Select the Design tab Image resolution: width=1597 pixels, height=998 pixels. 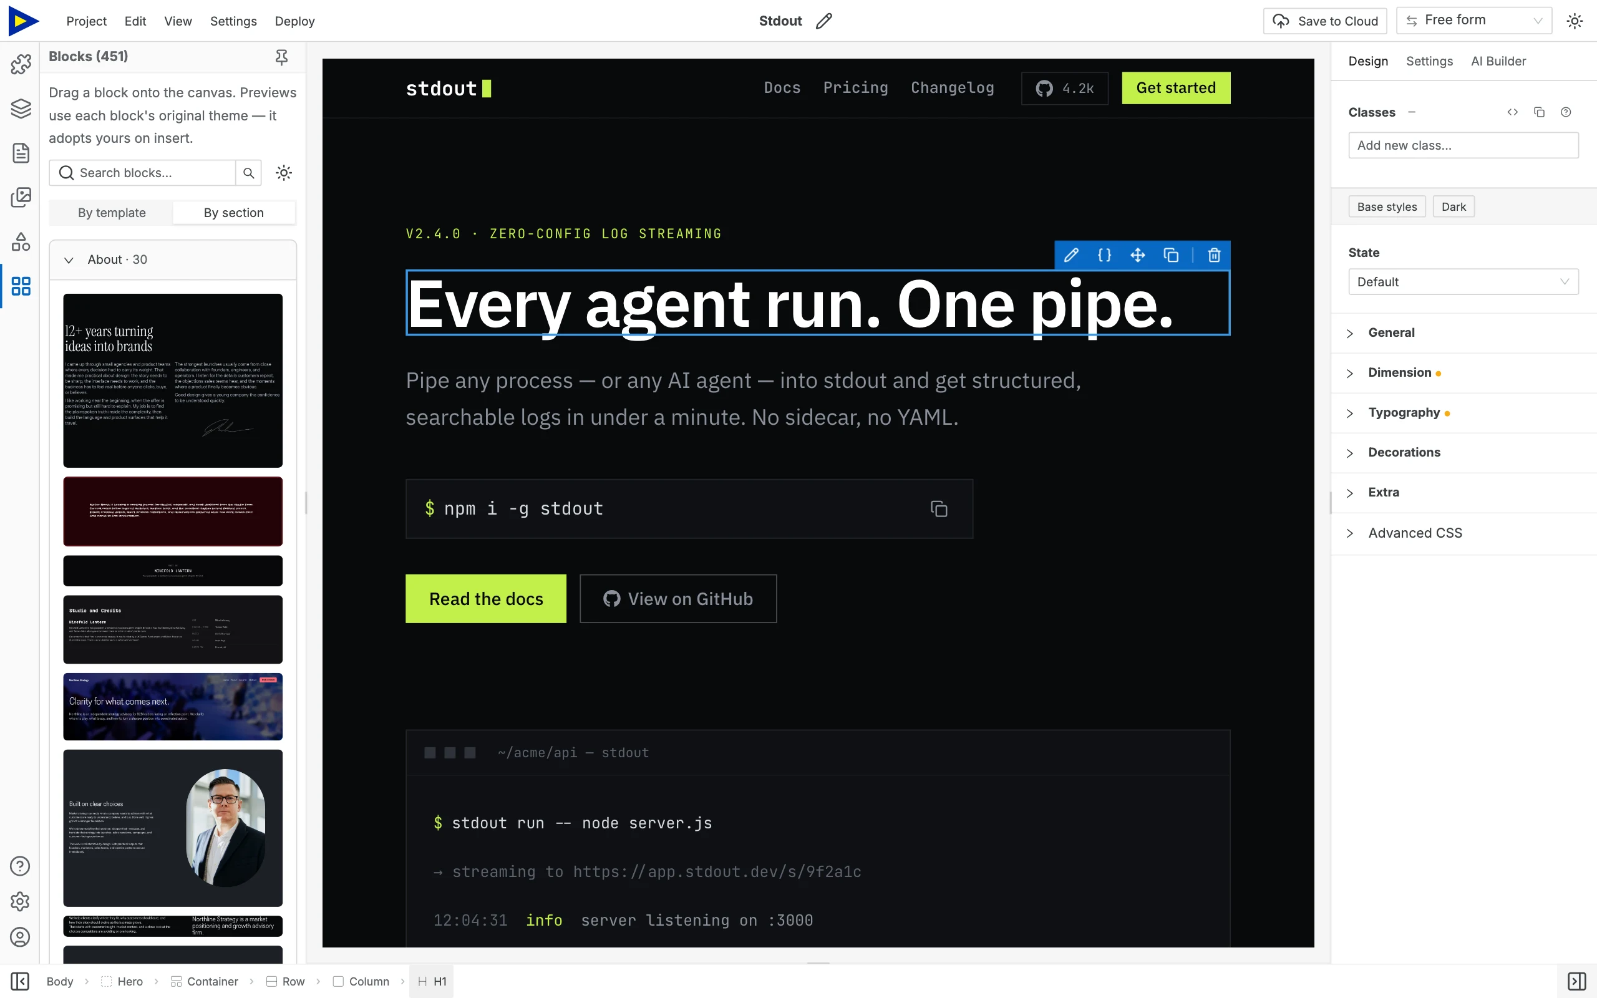[1368, 61]
